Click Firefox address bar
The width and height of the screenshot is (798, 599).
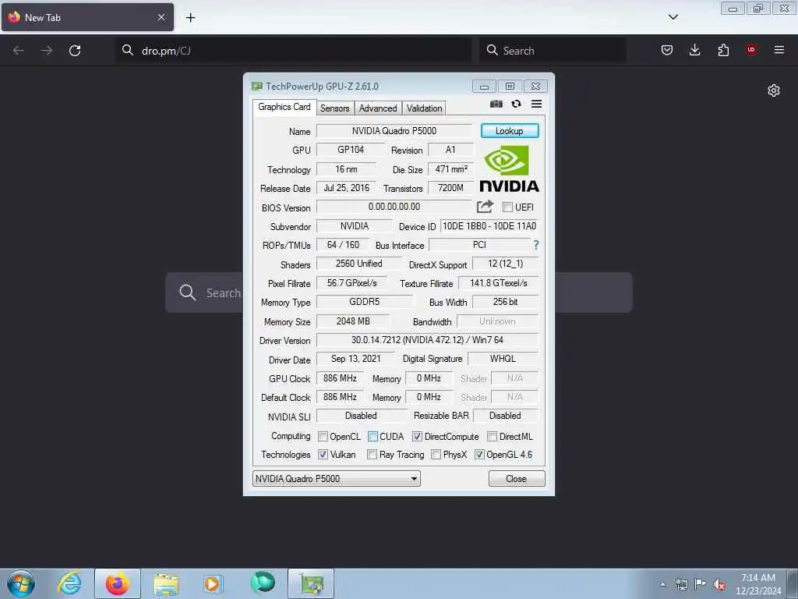coord(294,51)
